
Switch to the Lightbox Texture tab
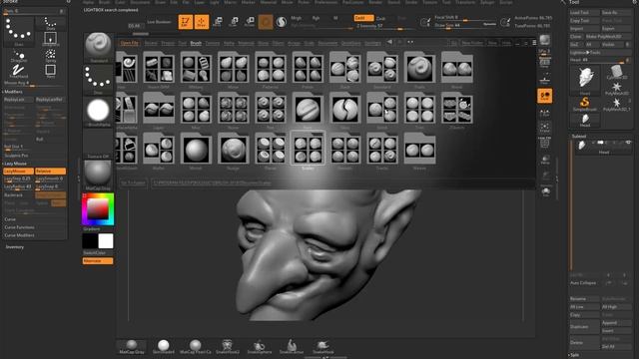pos(213,43)
